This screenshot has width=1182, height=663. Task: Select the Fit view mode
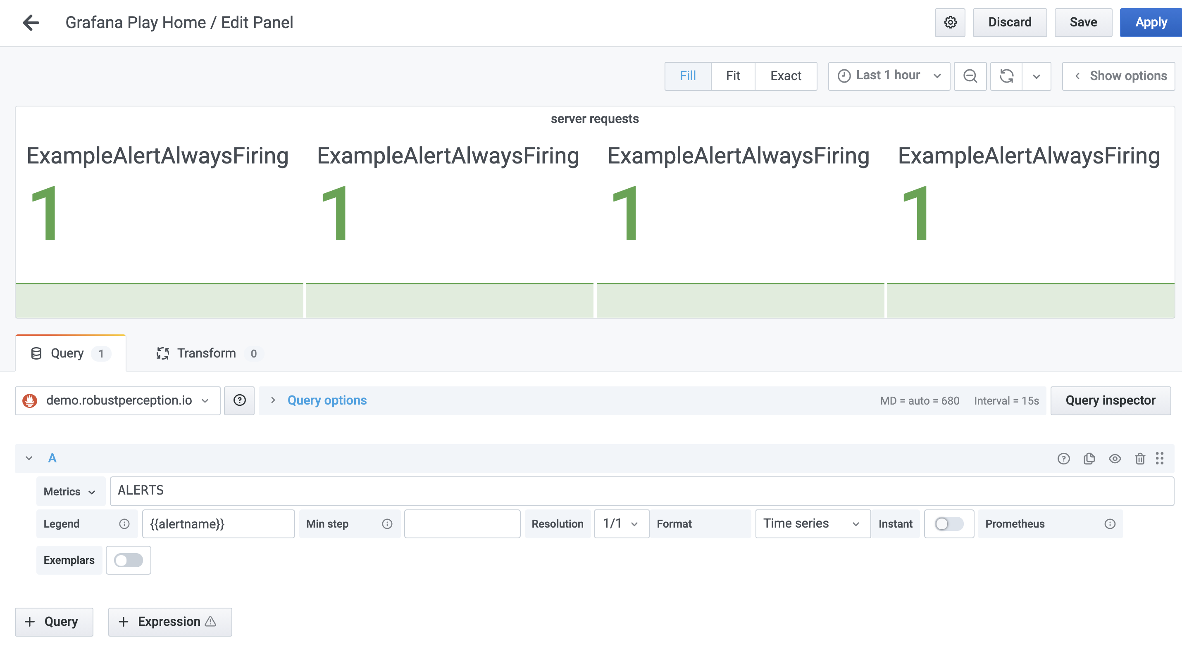(x=733, y=76)
